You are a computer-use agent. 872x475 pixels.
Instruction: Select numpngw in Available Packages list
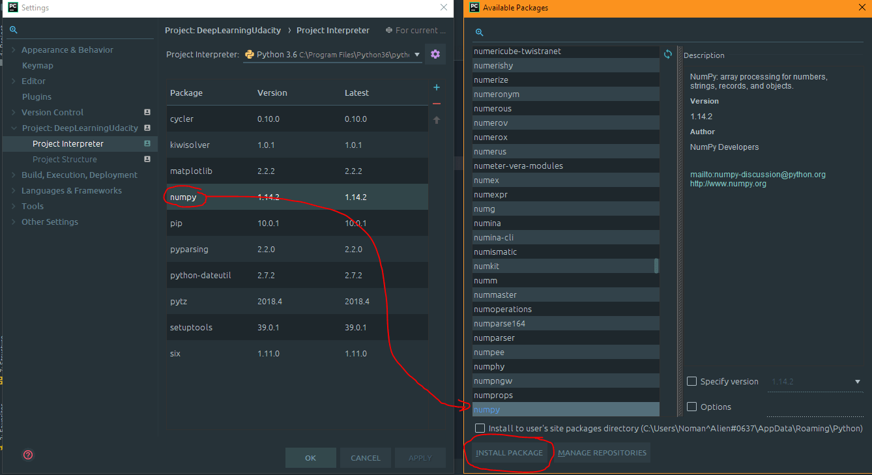(566, 381)
